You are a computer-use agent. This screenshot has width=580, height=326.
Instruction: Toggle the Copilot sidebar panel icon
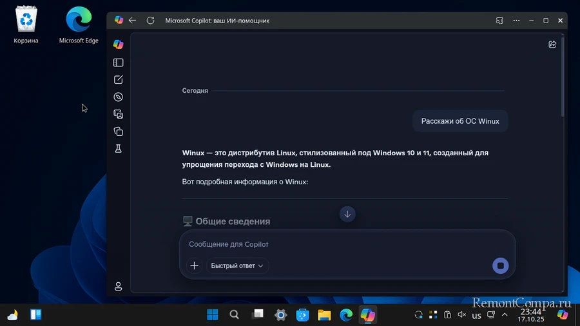coord(118,63)
